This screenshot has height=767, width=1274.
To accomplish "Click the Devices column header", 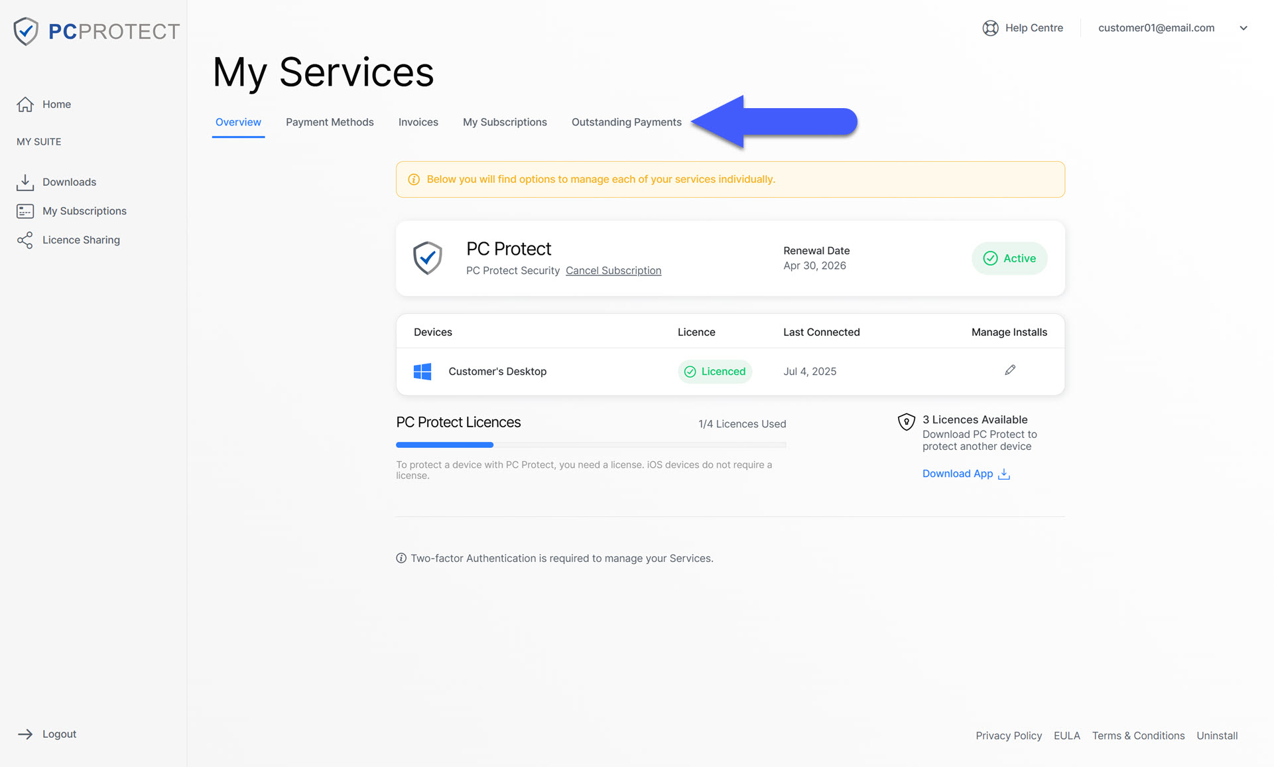I will [x=433, y=332].
